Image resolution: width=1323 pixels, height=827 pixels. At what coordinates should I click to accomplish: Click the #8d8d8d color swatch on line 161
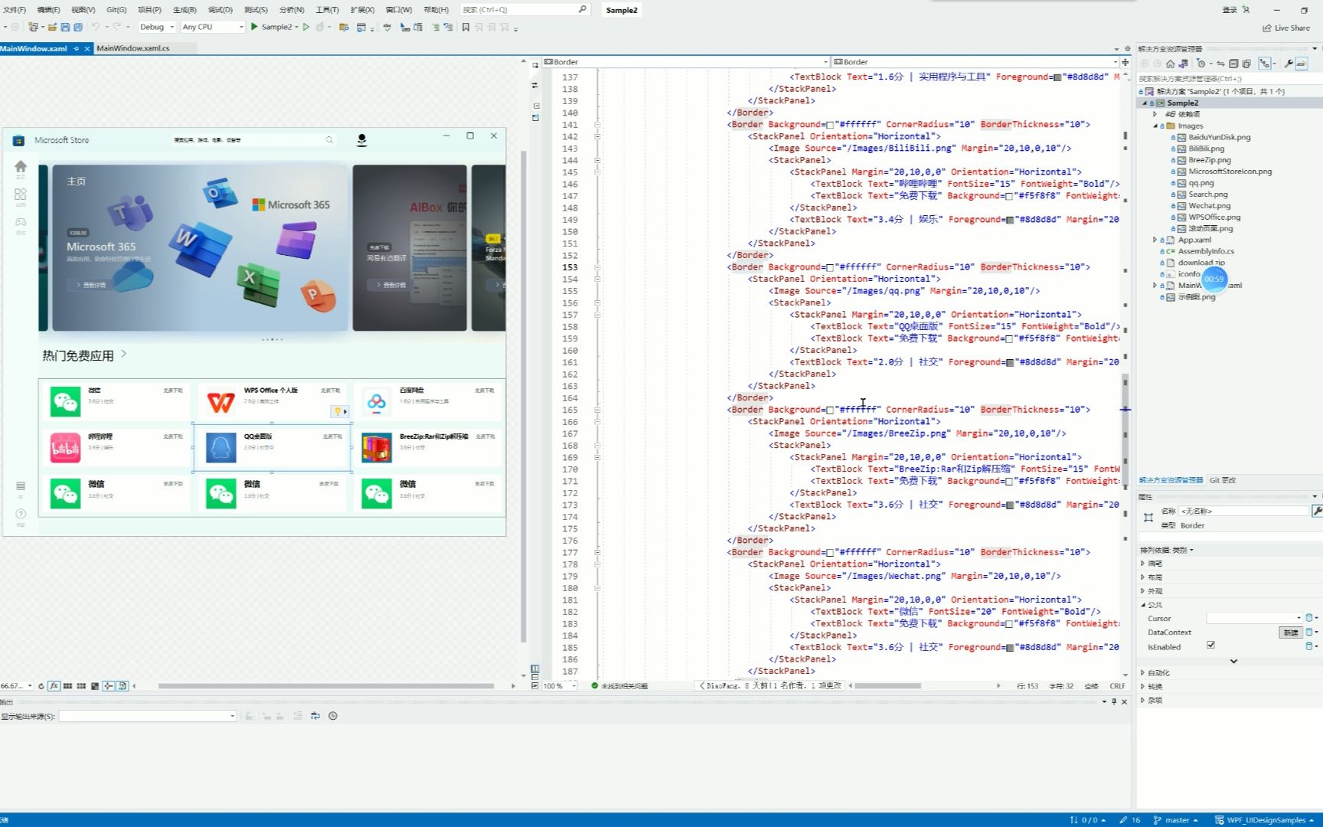1010,363
